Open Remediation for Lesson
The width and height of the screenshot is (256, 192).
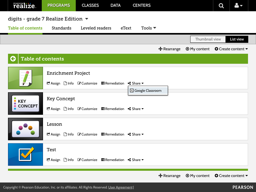point(113,134)
